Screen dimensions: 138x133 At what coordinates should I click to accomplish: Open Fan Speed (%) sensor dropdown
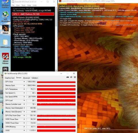pos(24,93)
